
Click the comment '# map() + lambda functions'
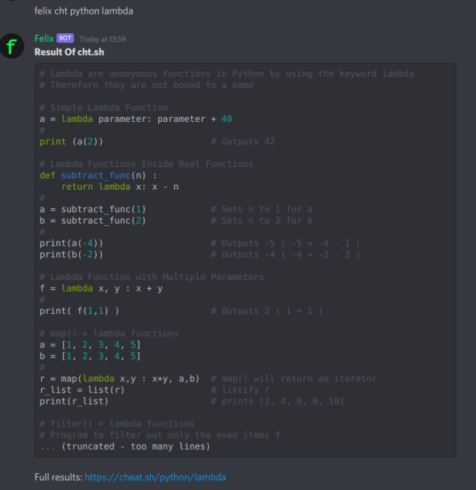click(109, 333)
